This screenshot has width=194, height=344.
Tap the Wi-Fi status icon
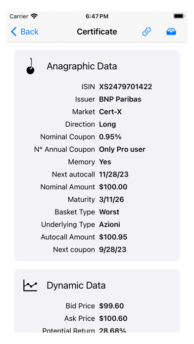click(34, 16)
